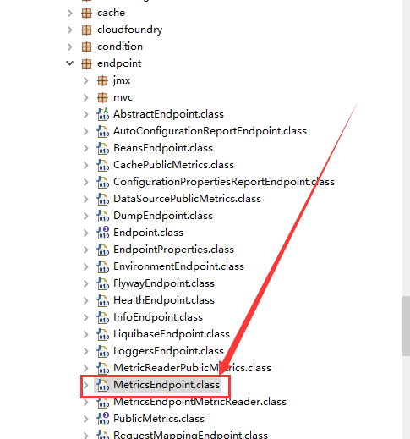Expand the mvc subpackage
410x439 pixels.
coord(86,97)
